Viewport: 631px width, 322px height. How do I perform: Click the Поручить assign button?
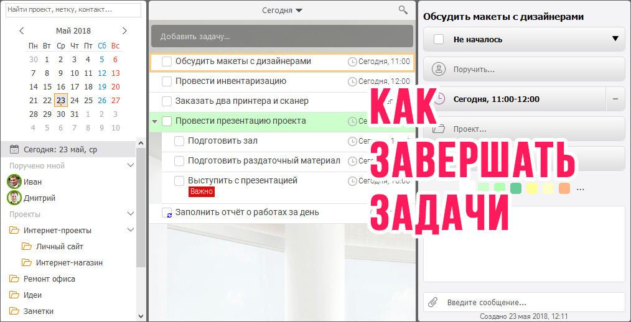coord(524,69)
